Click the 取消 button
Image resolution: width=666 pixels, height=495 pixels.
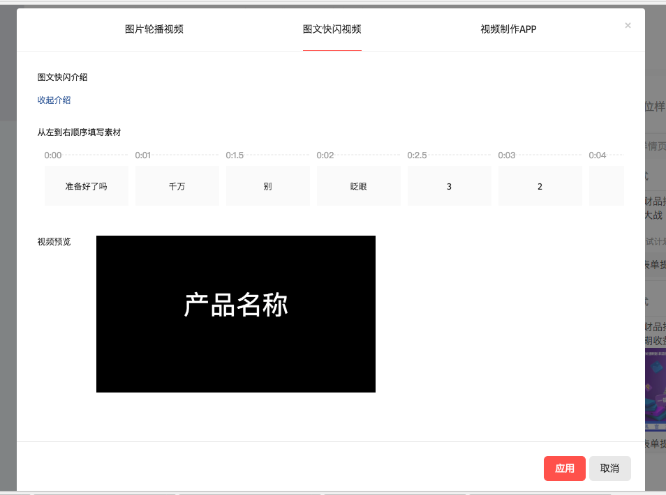tap(609, 469)
